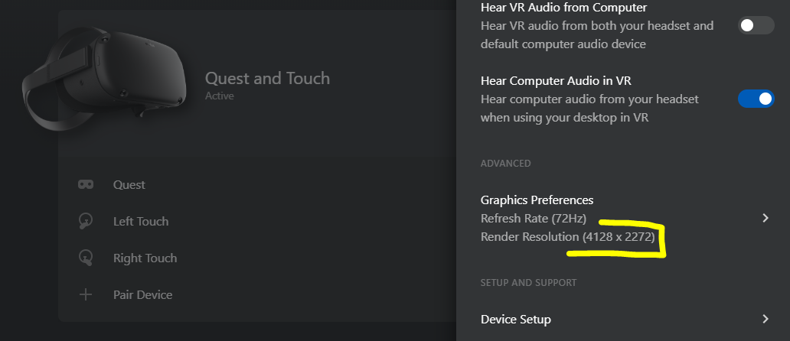Click the Quest and Touch heading
790x341 pixels.
[267, 78]
